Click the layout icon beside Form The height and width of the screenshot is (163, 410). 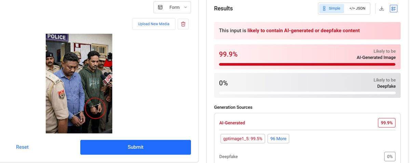(160, 7)
